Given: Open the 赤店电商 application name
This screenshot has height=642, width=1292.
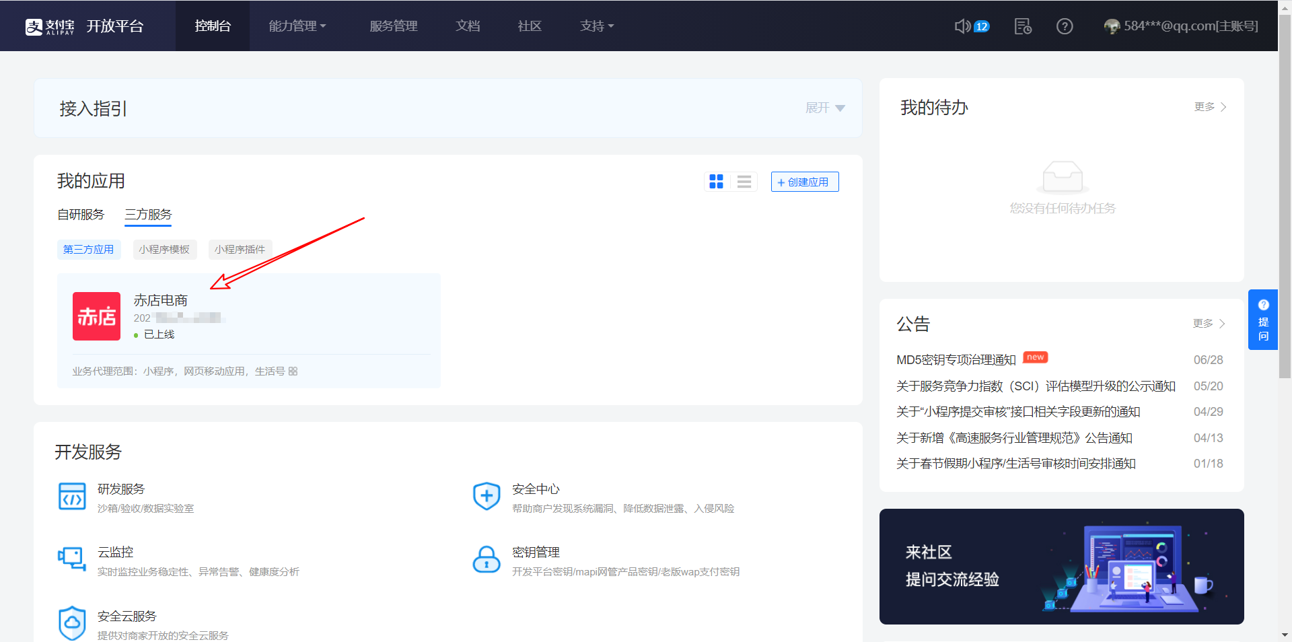Looking at the screenshot, I should tap(160, 300).
